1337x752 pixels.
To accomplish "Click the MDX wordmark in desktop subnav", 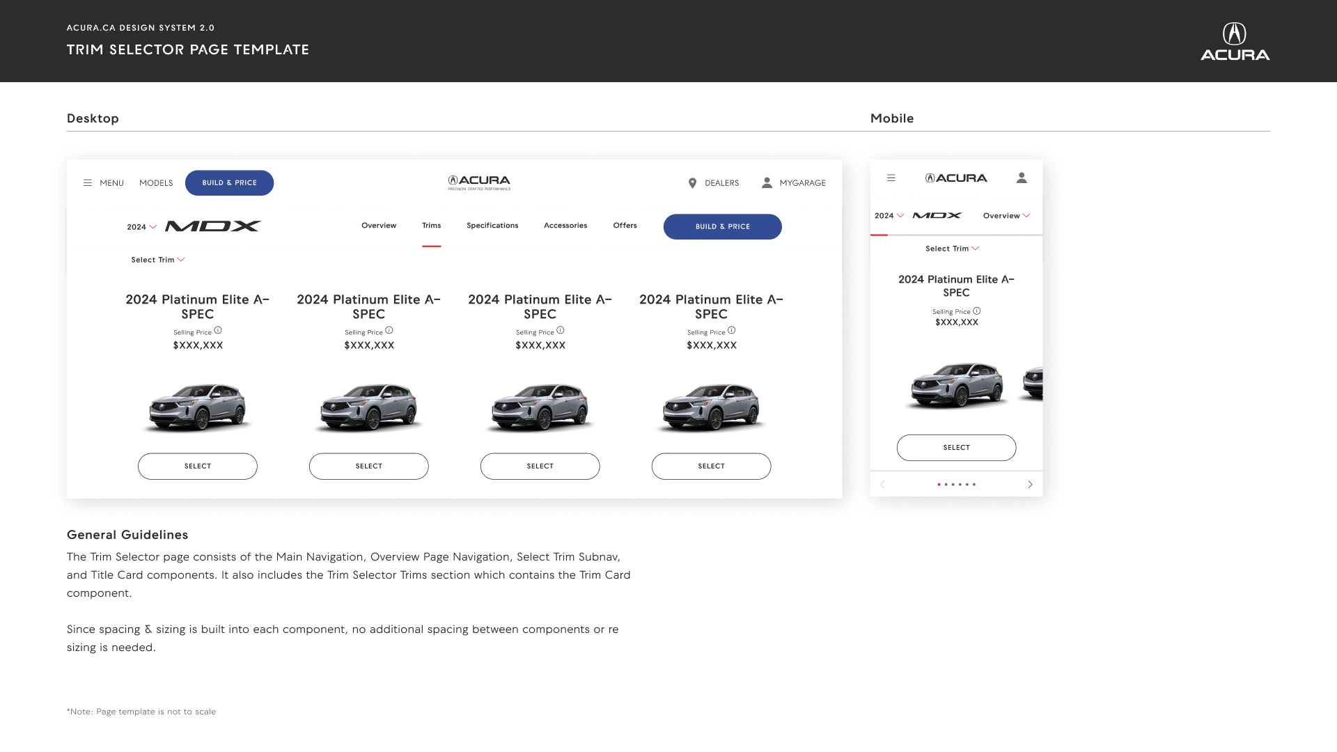I will coord(213,226).
